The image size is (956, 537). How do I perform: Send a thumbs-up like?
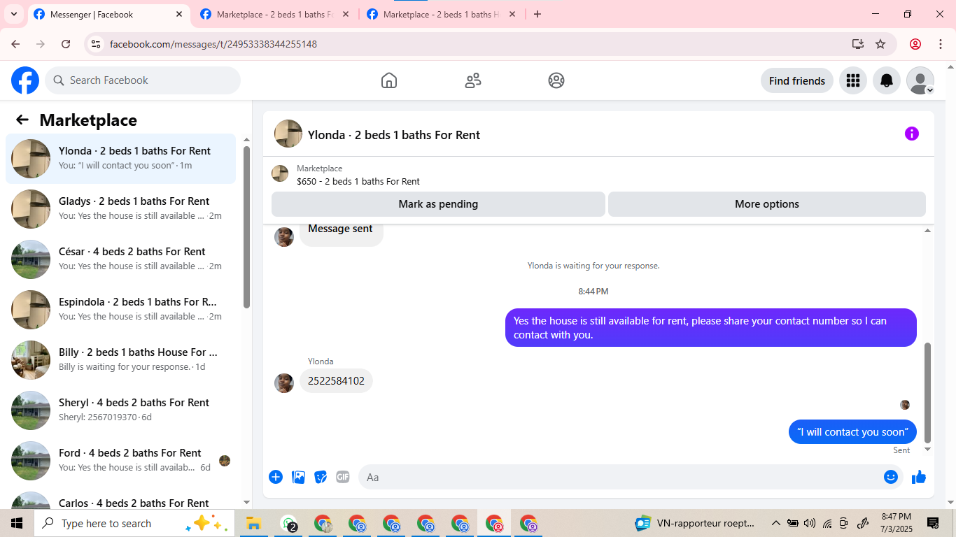click(919, 477)
